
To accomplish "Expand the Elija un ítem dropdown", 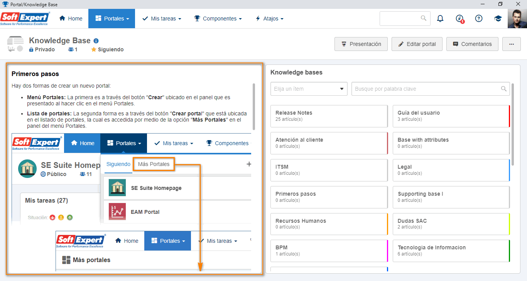I will pos(309,89).
